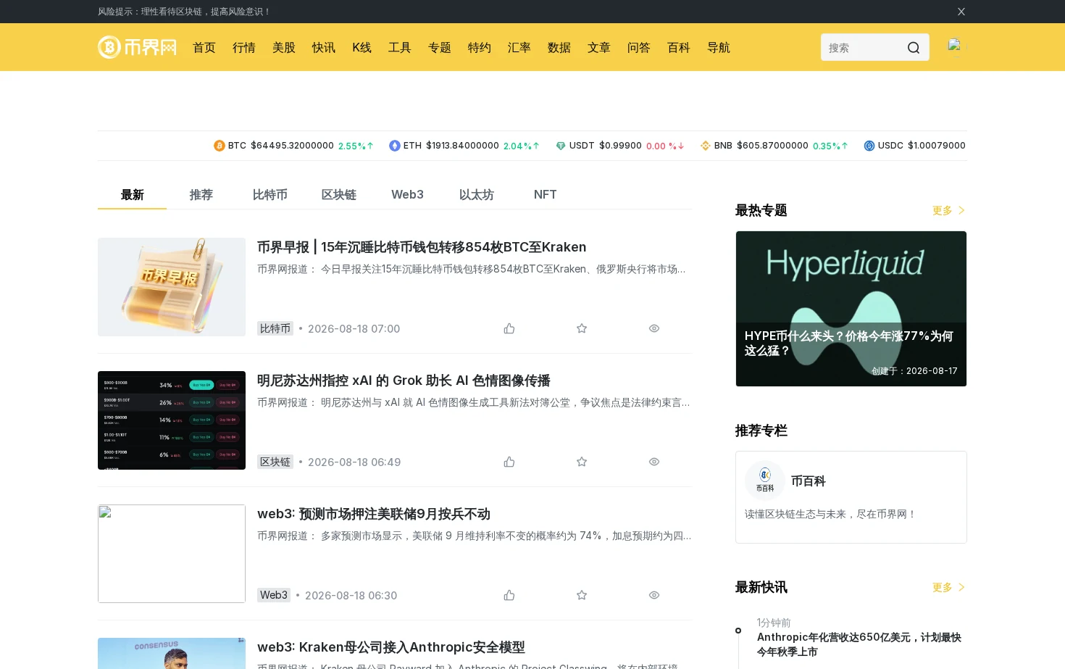Open 工具 in the navigation bar
1065x669 pixels.
tap(400, 47)
